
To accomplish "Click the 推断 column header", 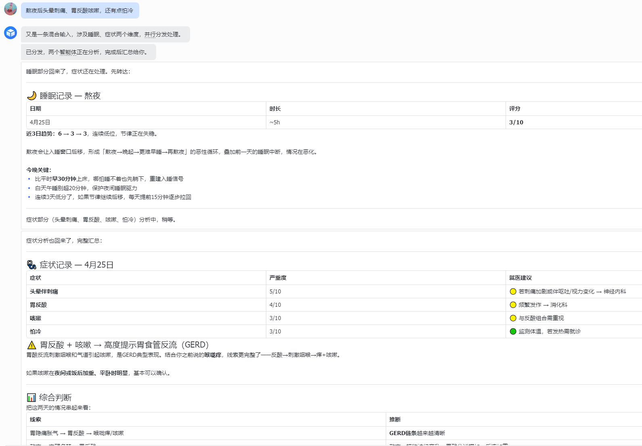I will coord(514,419).
